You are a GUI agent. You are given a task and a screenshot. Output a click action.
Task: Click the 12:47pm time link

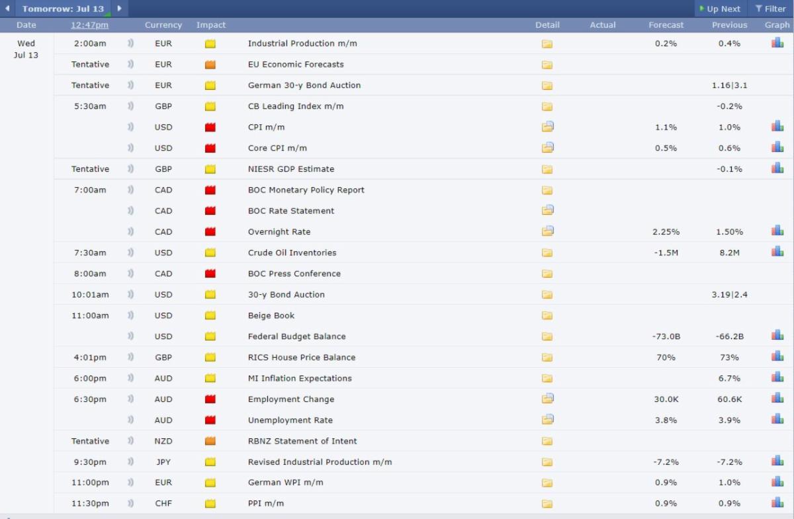(89, 25)
